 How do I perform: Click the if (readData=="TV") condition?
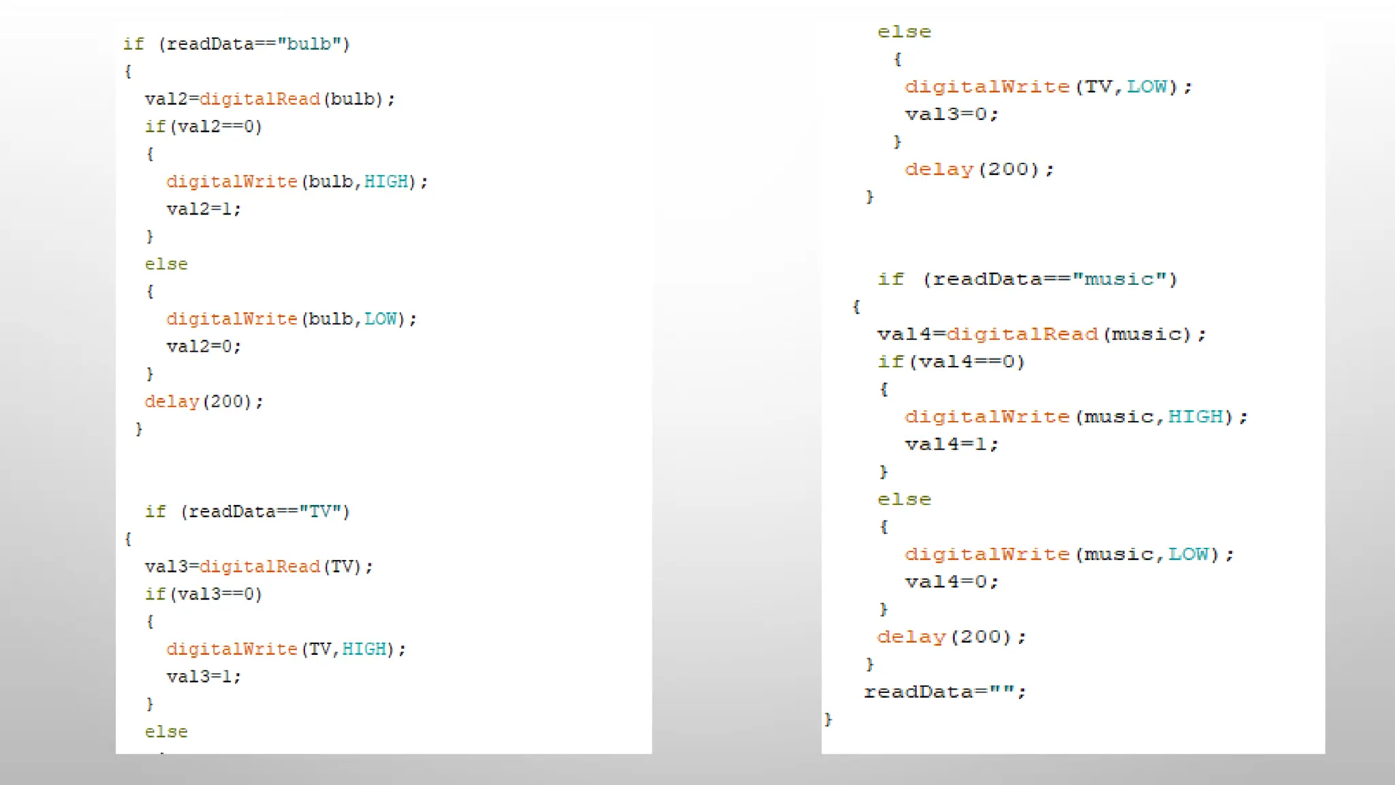coord(247,512)
